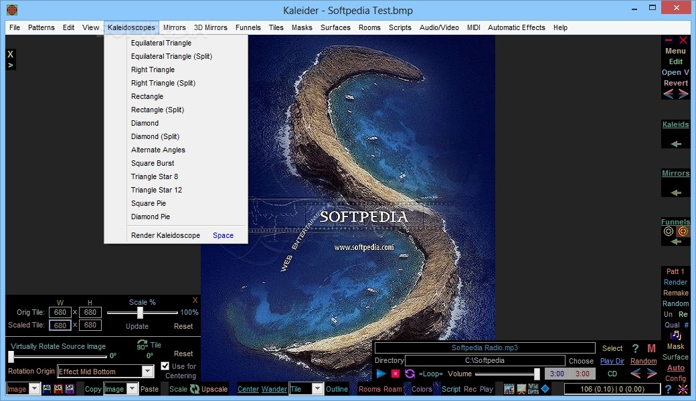Viewport: 696px width, 401px height.
Task: Click the Wander link
Action: tap(274, 389)
